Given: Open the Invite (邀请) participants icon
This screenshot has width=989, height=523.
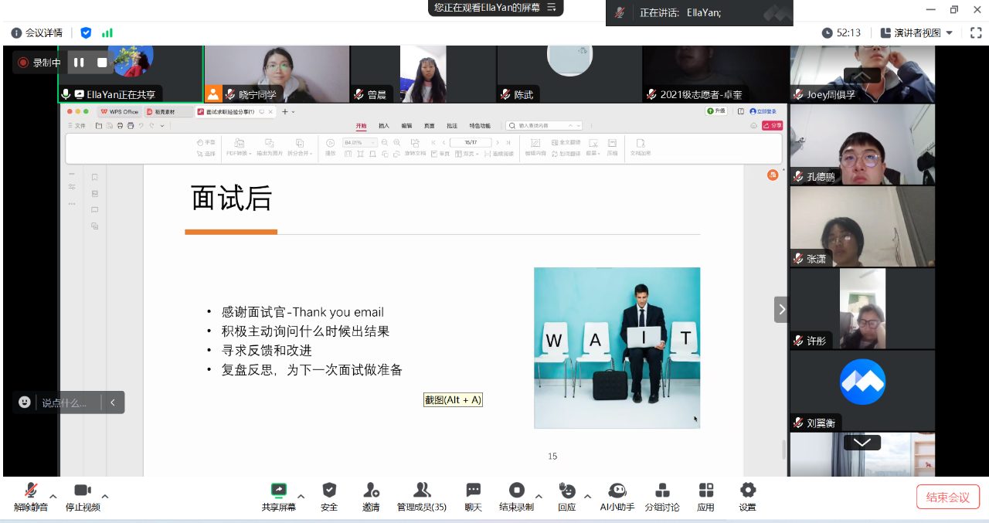Looking at the screenshot, I should click(x=371, y=491).
